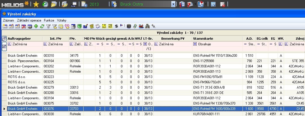Image resolution: width=305 pixels, height=116 pixels.
Task: Click the empty filter field under Auftragsgeber
Action: [25, 49]
